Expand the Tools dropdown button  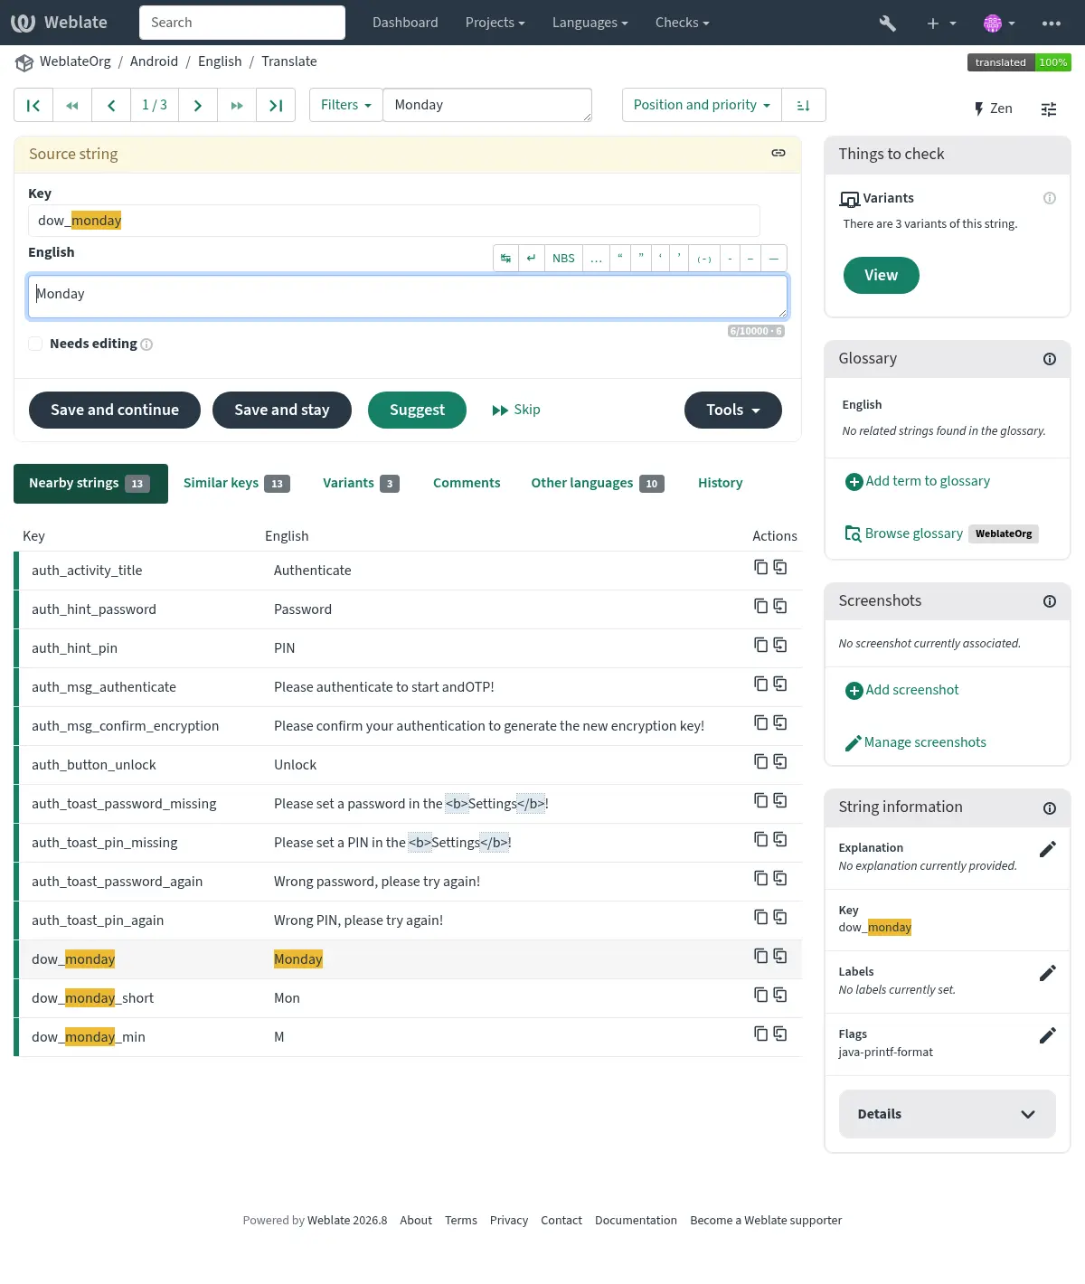coord(733,411)
